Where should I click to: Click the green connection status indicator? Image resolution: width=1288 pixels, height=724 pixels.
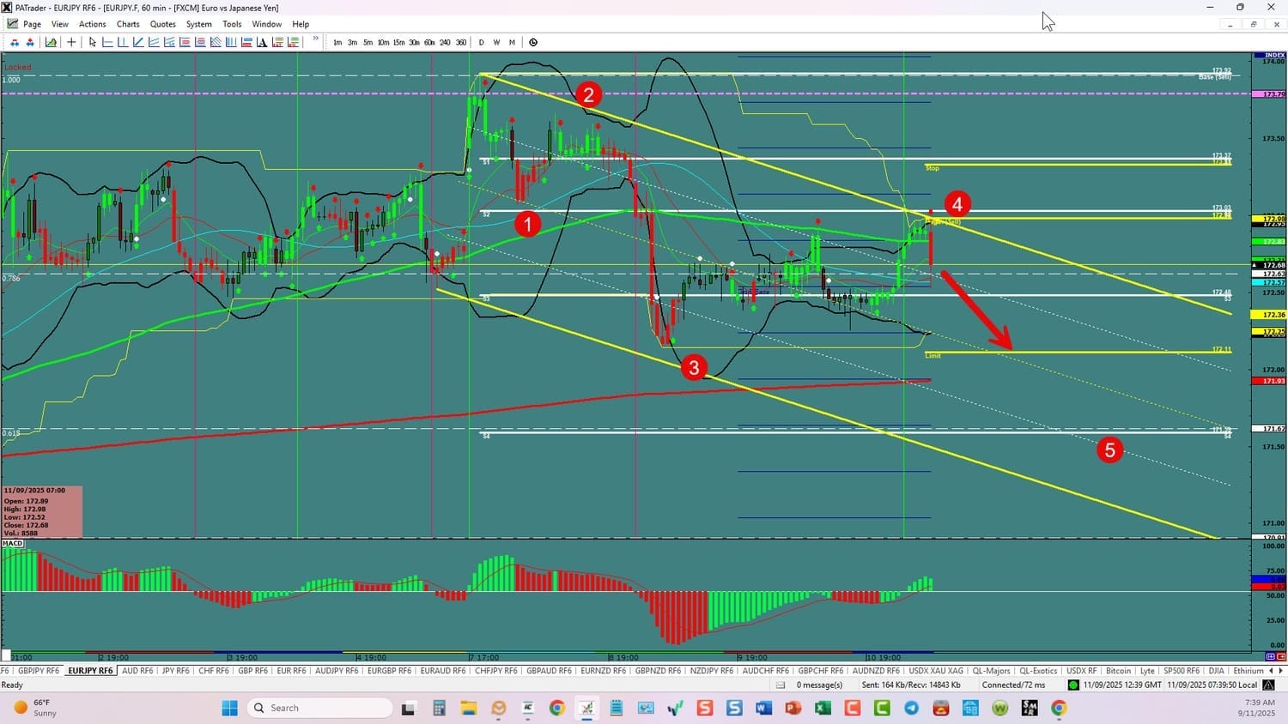tap(1073, 685)
